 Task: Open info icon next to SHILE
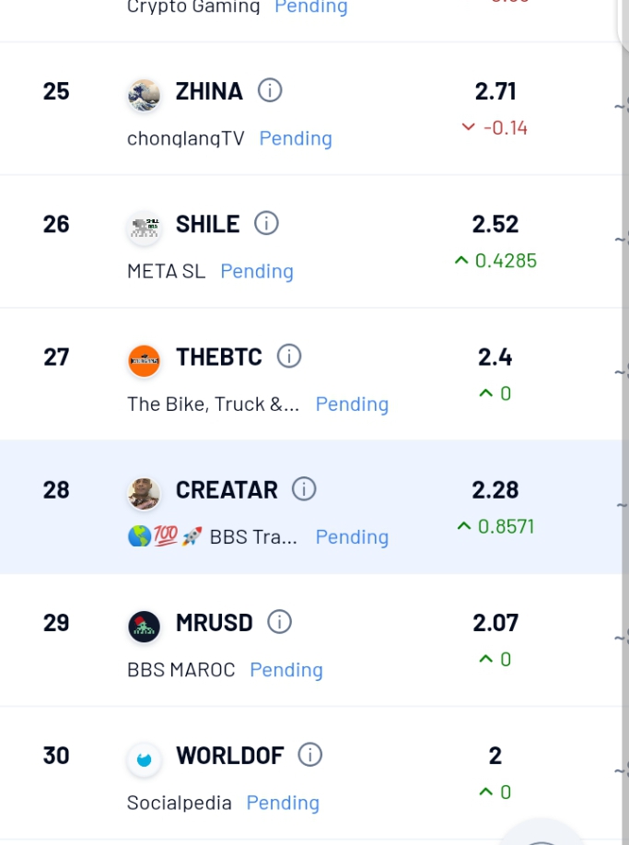pos(266,223)
